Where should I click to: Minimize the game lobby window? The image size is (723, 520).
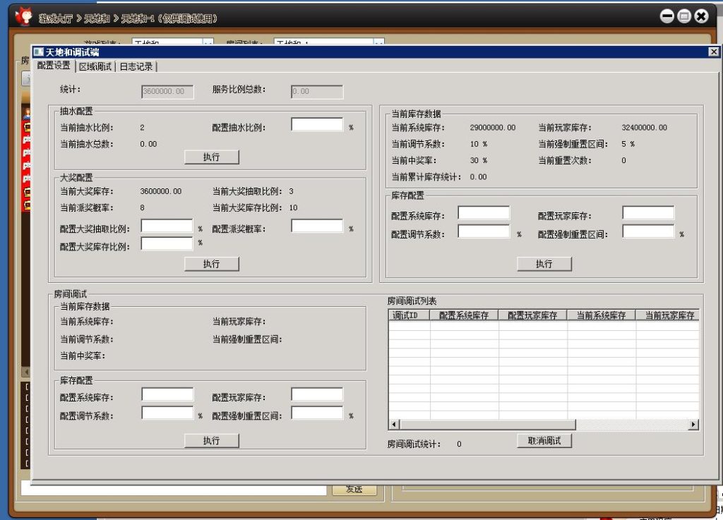(x=667, y=16)
